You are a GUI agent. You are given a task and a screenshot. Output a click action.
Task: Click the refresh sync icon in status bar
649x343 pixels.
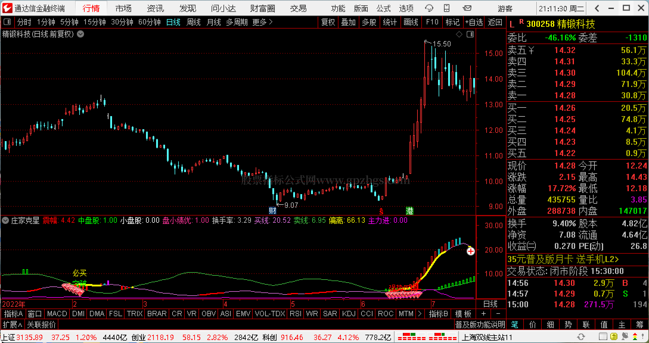(x=581, y=337)
